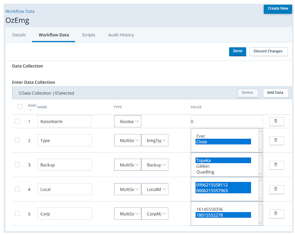
Task: Click the scroll-down arrow in Type value list
Action: 260,149
